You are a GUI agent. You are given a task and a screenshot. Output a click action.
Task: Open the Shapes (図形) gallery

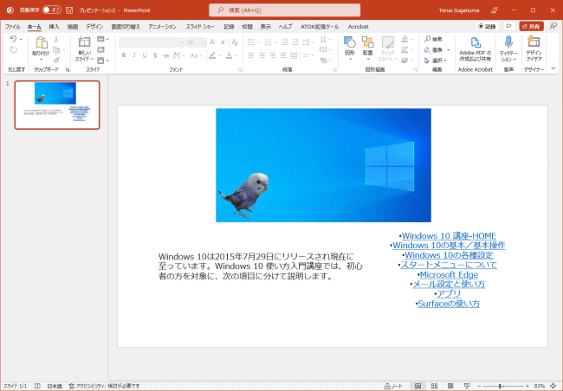pyautogui.click(x=350, y=42)
